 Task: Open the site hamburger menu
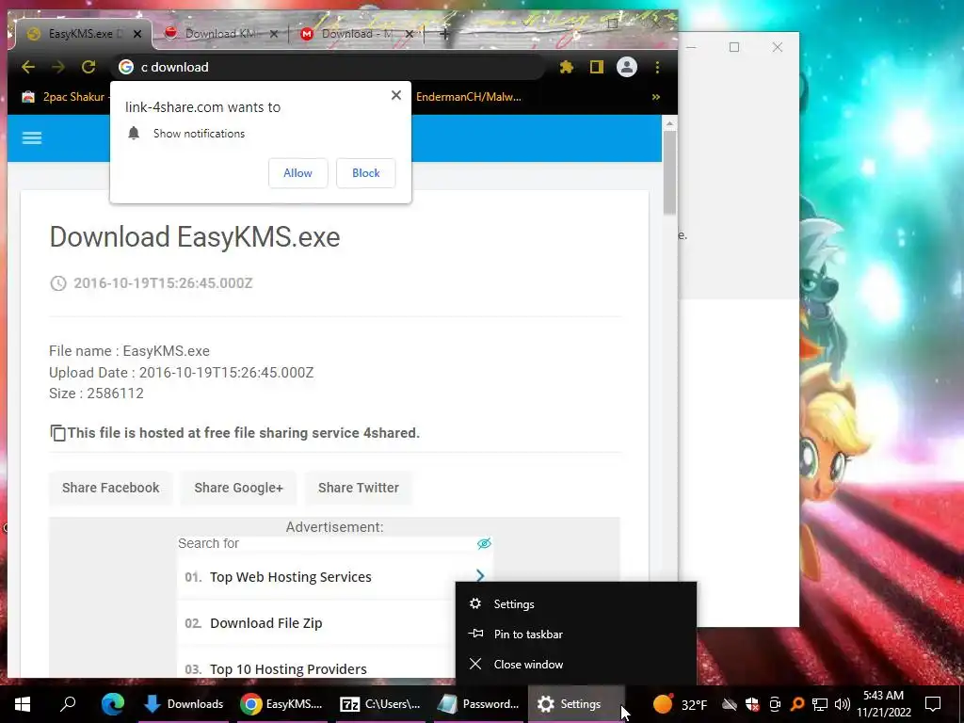pos(32,137)
